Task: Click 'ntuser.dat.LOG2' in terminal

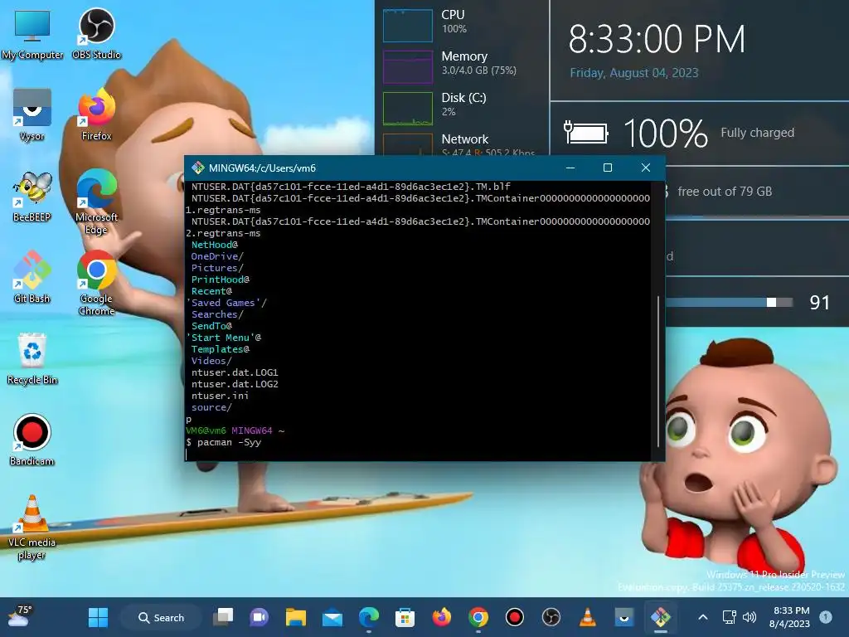Action: [235, 384]
